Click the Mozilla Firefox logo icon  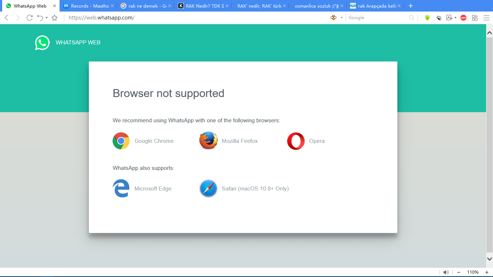209,141
